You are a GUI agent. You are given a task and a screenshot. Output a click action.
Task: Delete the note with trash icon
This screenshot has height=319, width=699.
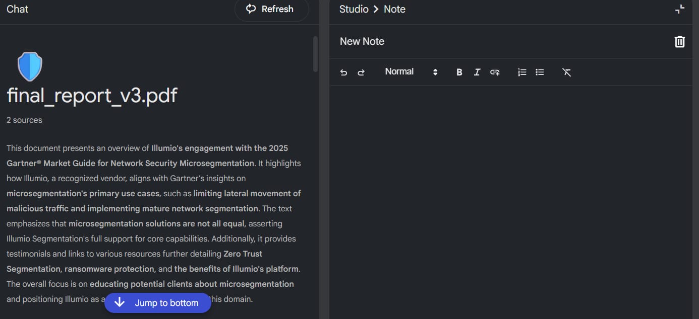click(x=680, y=42)
